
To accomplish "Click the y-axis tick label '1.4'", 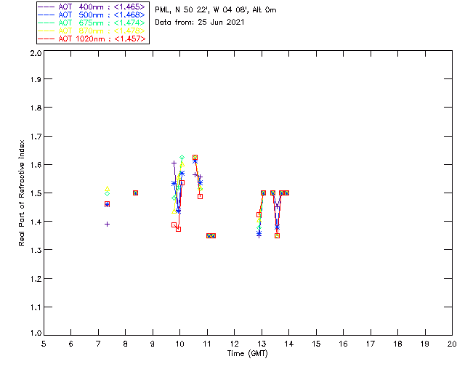I will [36, 222].
